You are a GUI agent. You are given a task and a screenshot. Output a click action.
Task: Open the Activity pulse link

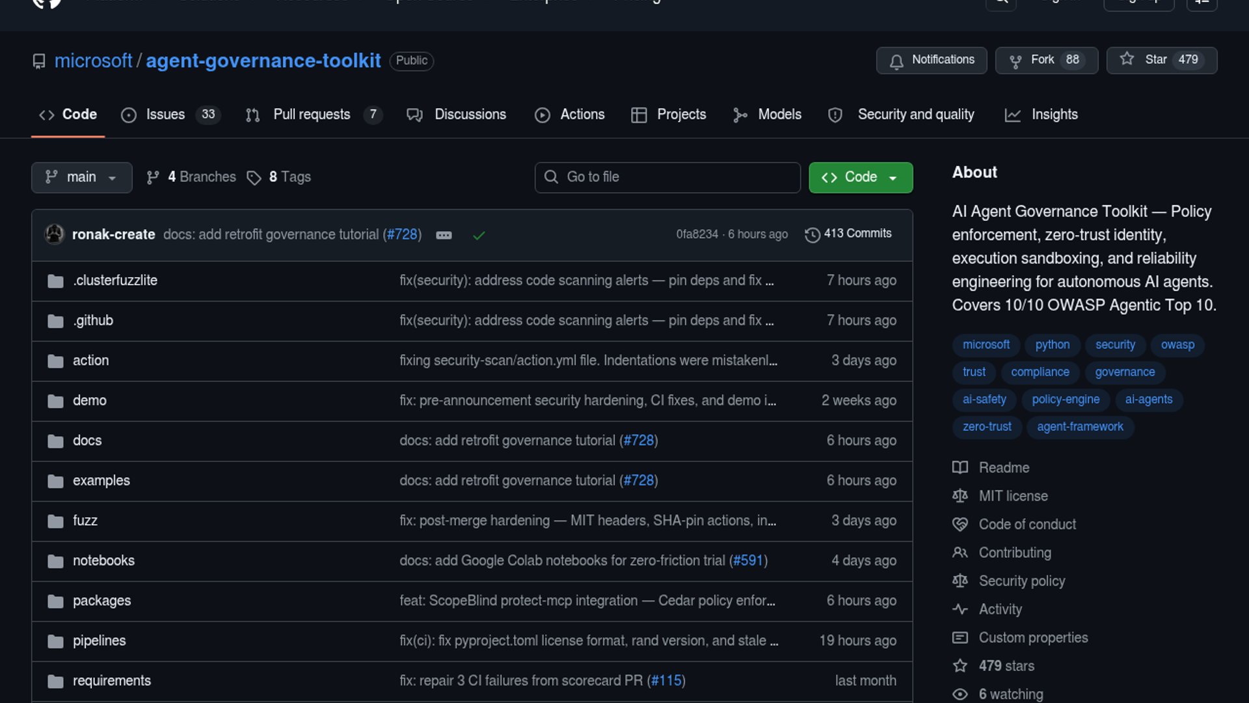1000,609
